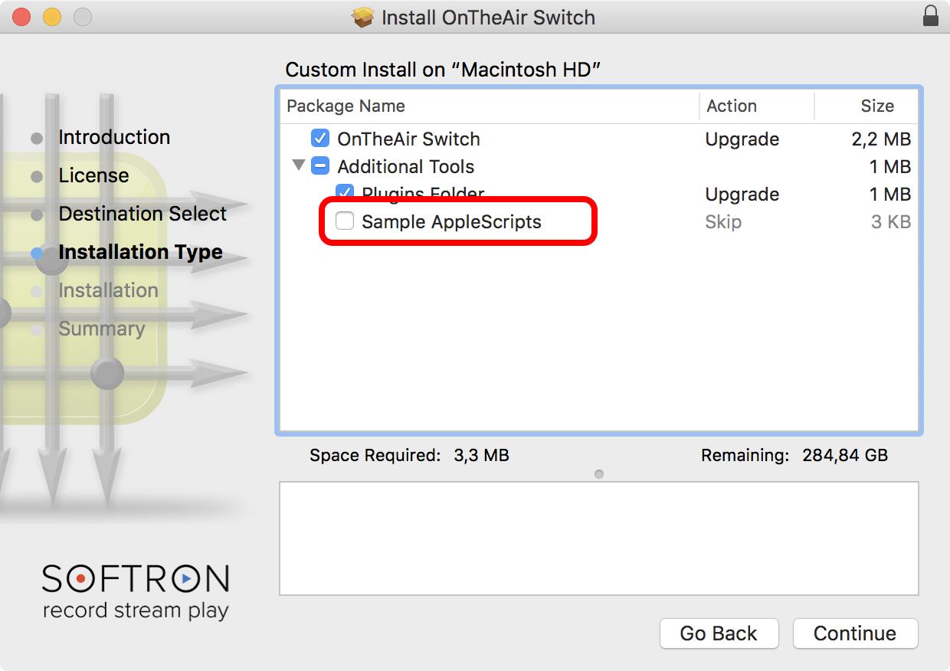The height and width of the screenshot is (671, 950).
Task: Click the Continue button
Action: click(855, 633)
